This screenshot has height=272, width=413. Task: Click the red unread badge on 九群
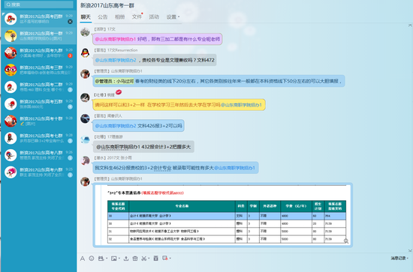point(70,55)
